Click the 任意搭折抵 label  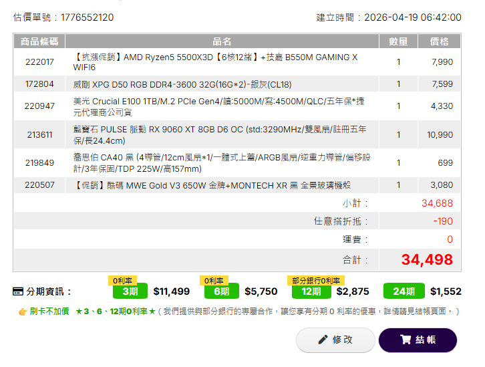(x=341, y=221)
